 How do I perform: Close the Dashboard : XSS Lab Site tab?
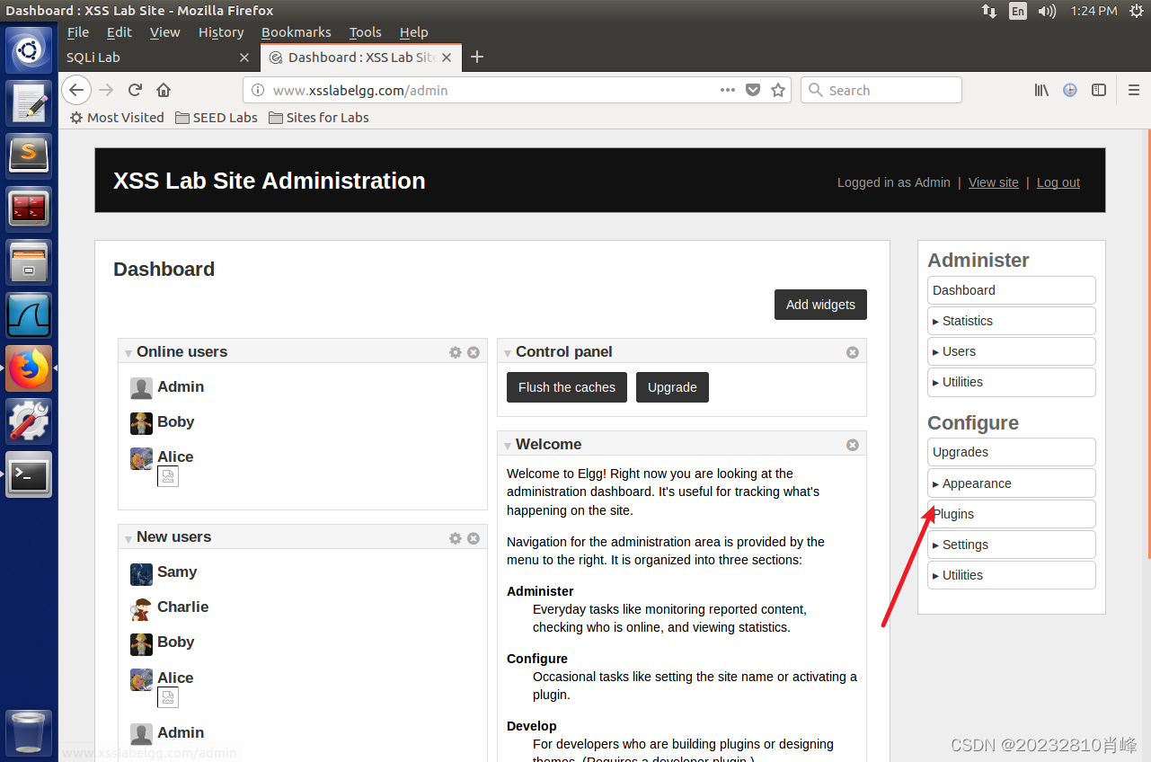(x=447, y=58)
